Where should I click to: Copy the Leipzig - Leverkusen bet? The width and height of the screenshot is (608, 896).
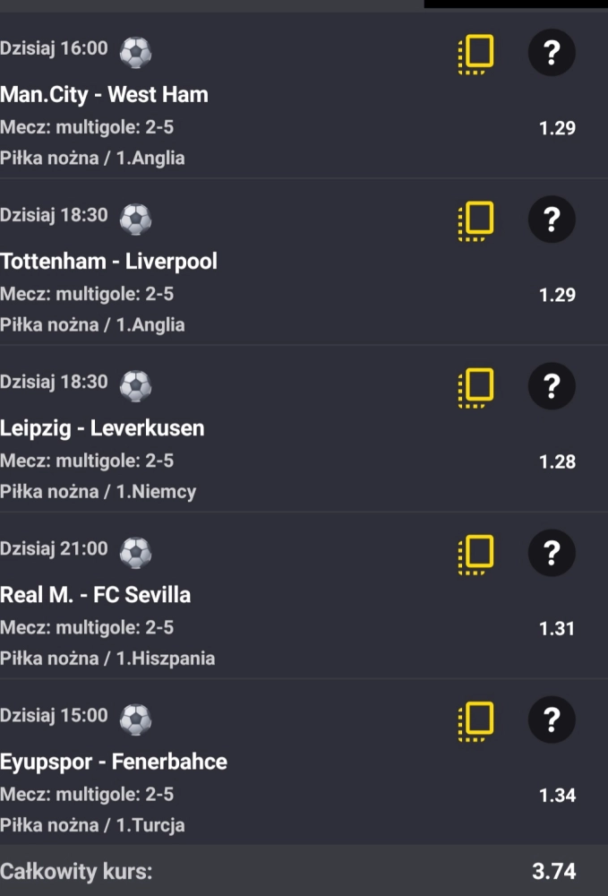pyautogui.click(x=475, y=387)
